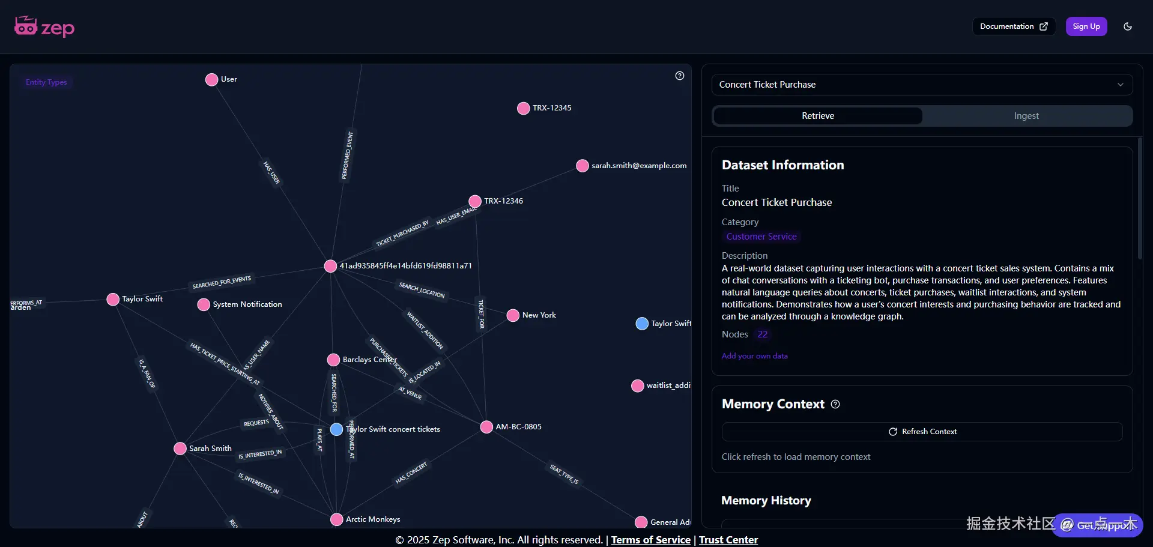Expand the Concert Ticket Purchase dropdown
The width and height of the screenshot is (1153, 547).
pos(922,85)
